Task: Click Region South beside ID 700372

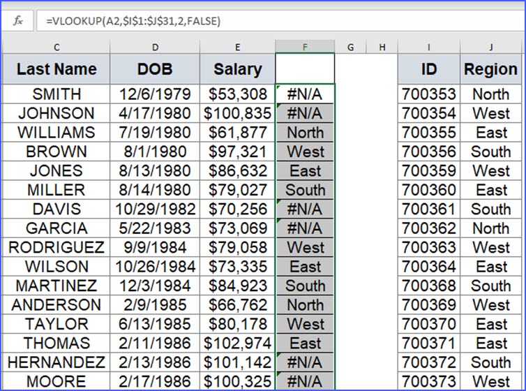Action: (491, 362)
